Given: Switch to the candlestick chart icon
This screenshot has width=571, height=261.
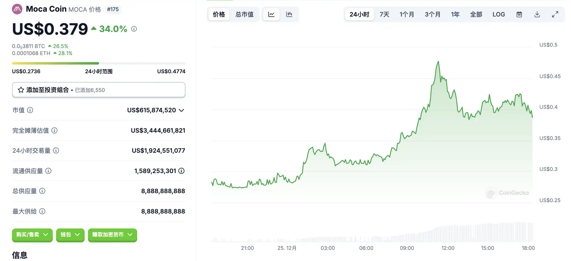Looking at the screenshot, I should tap(289, 14).
